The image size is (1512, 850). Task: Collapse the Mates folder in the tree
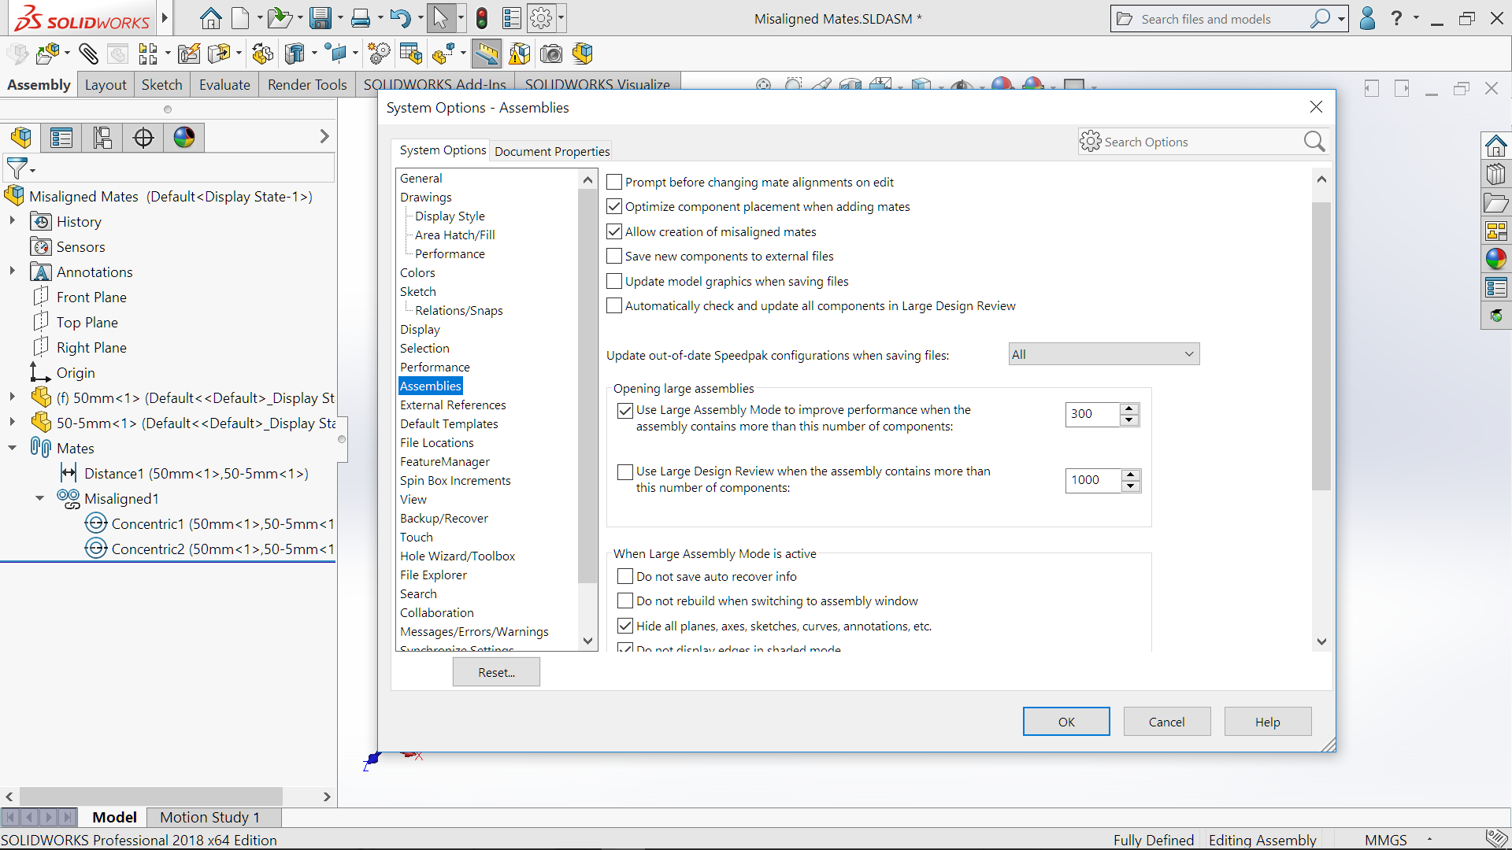13,448
